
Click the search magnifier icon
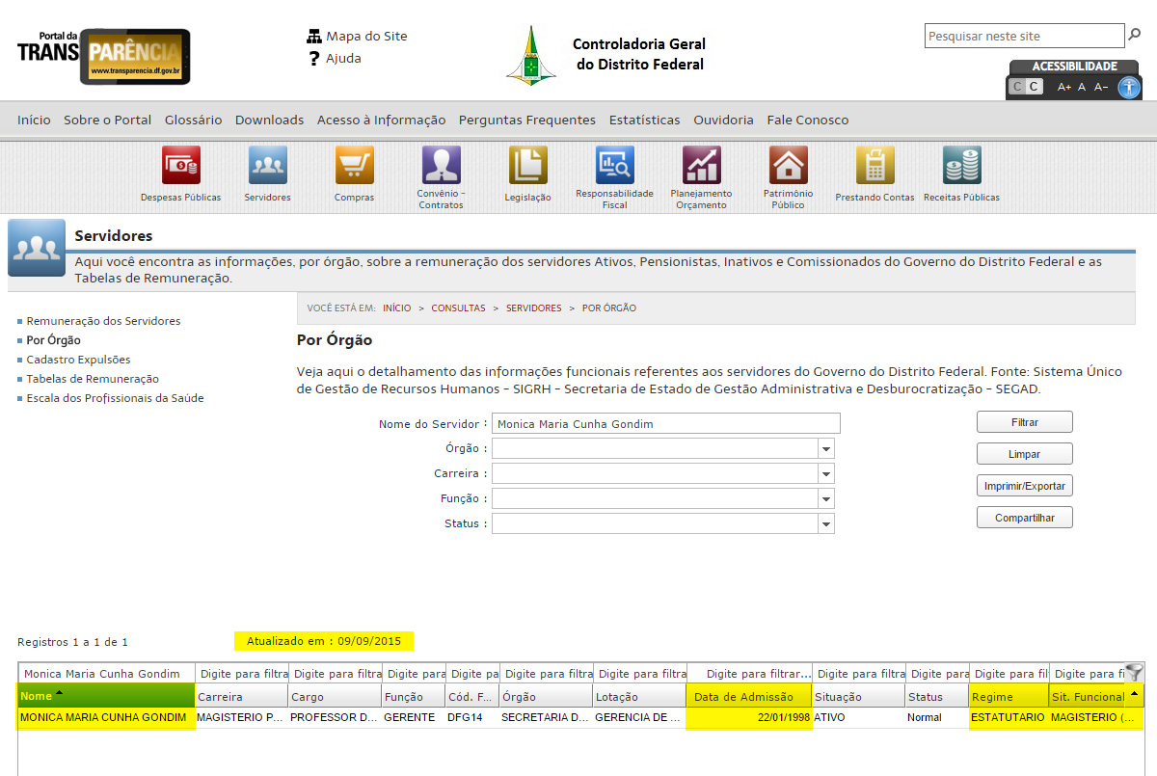[1134, 36]
